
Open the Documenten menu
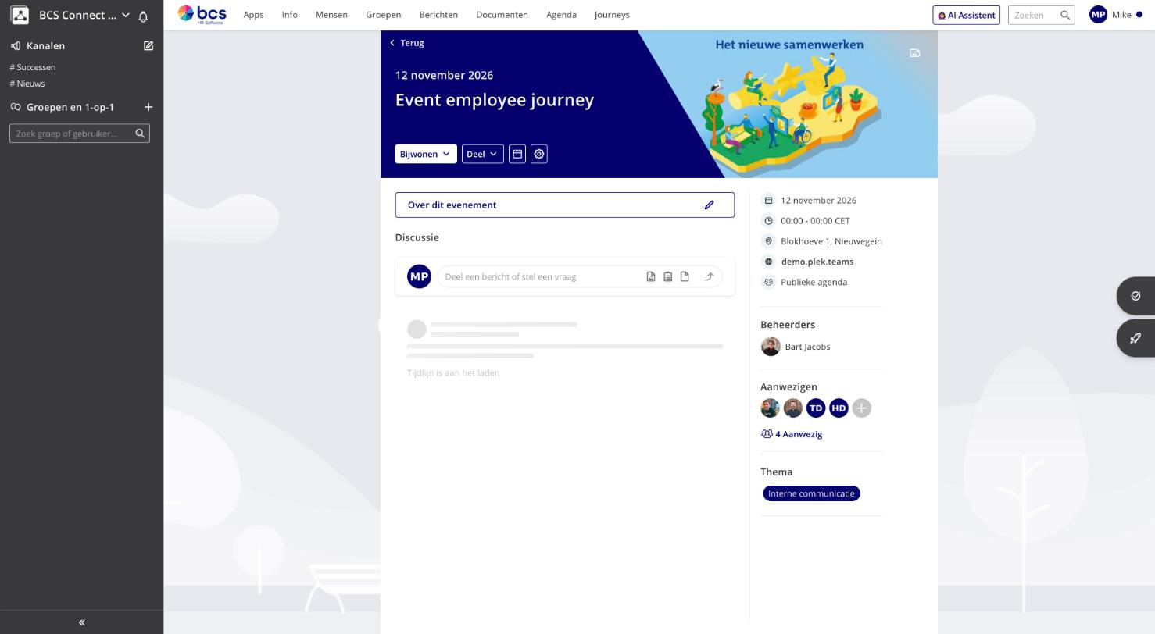pos(502,15)
